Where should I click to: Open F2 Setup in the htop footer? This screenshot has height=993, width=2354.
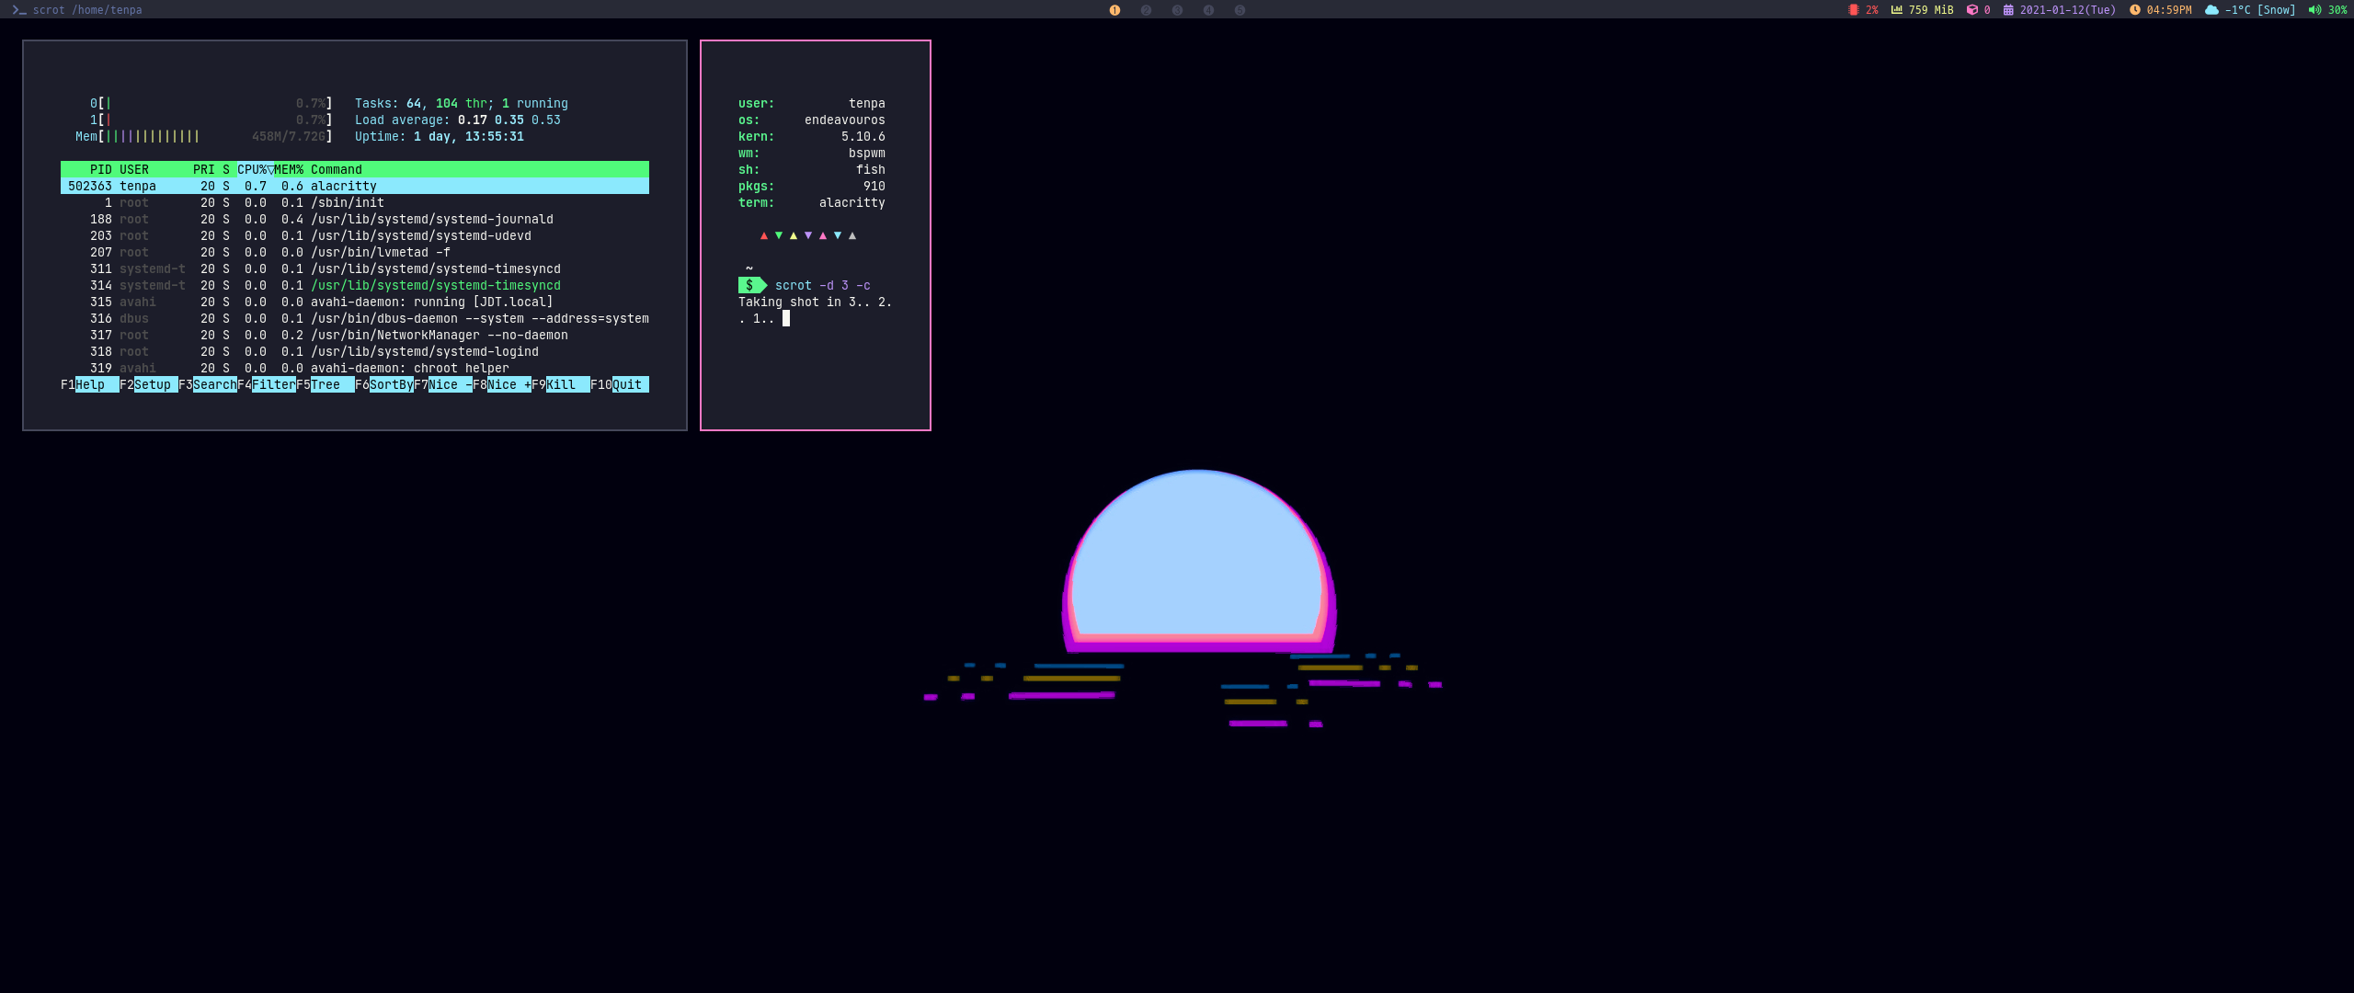click(154, 384)
